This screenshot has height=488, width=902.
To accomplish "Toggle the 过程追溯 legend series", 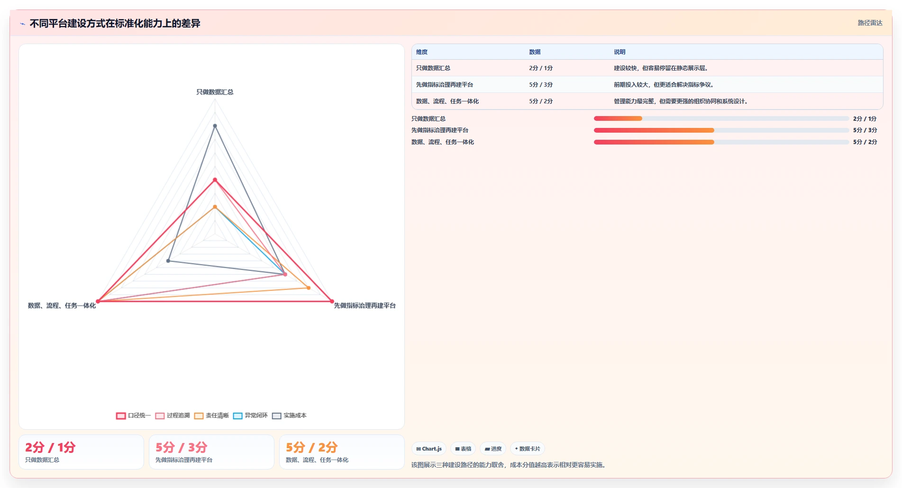I will [x=173, y=416].
